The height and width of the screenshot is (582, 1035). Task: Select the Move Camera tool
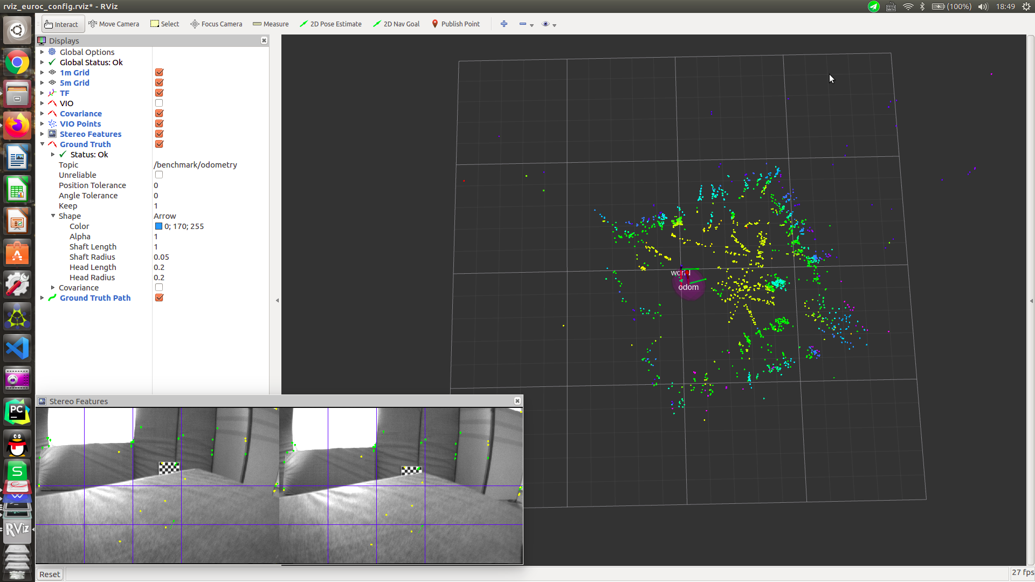(114, 24)
